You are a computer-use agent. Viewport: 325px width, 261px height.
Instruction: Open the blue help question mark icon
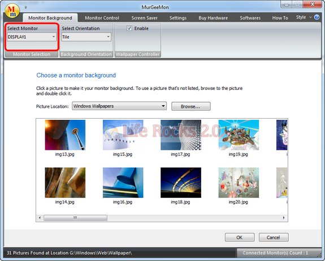pyautogui.click(x=317, y=17)
